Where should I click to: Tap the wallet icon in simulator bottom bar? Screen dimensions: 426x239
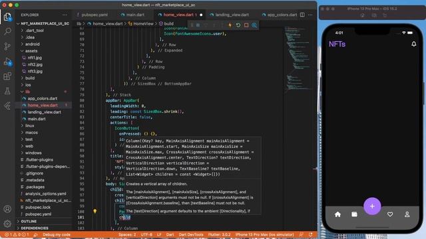pos(354,214)
